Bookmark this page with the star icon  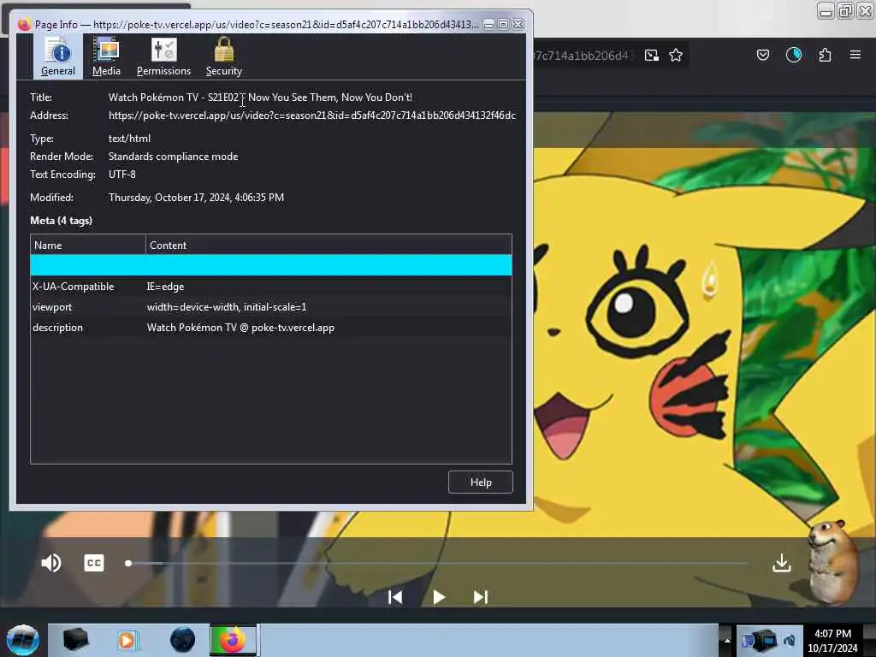[676, 55]
